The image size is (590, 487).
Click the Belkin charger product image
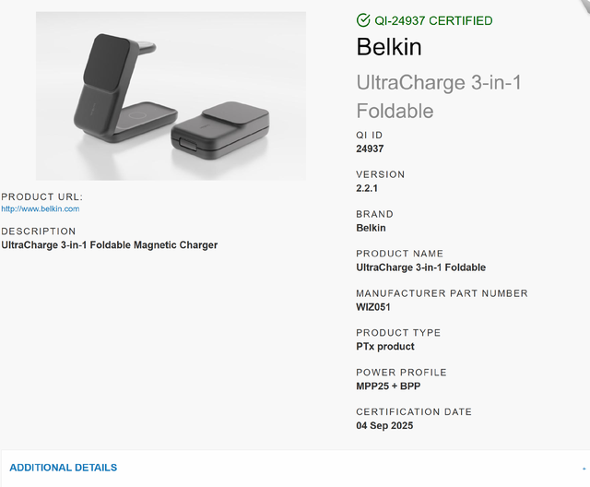(171, 96)
